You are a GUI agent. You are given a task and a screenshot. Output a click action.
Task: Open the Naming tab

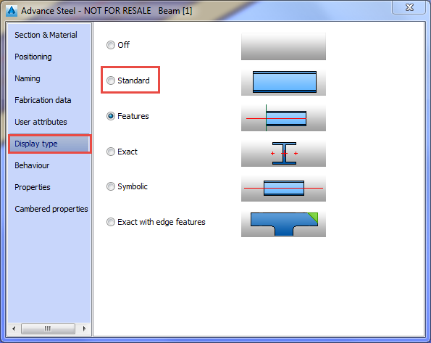pos(28,78)
